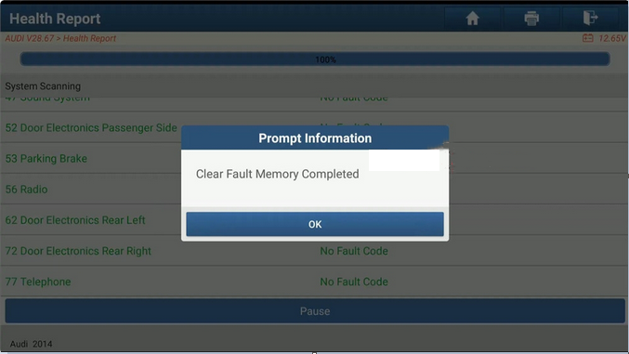Pause the system scanning
629x354 pixels.
(315, 311)
